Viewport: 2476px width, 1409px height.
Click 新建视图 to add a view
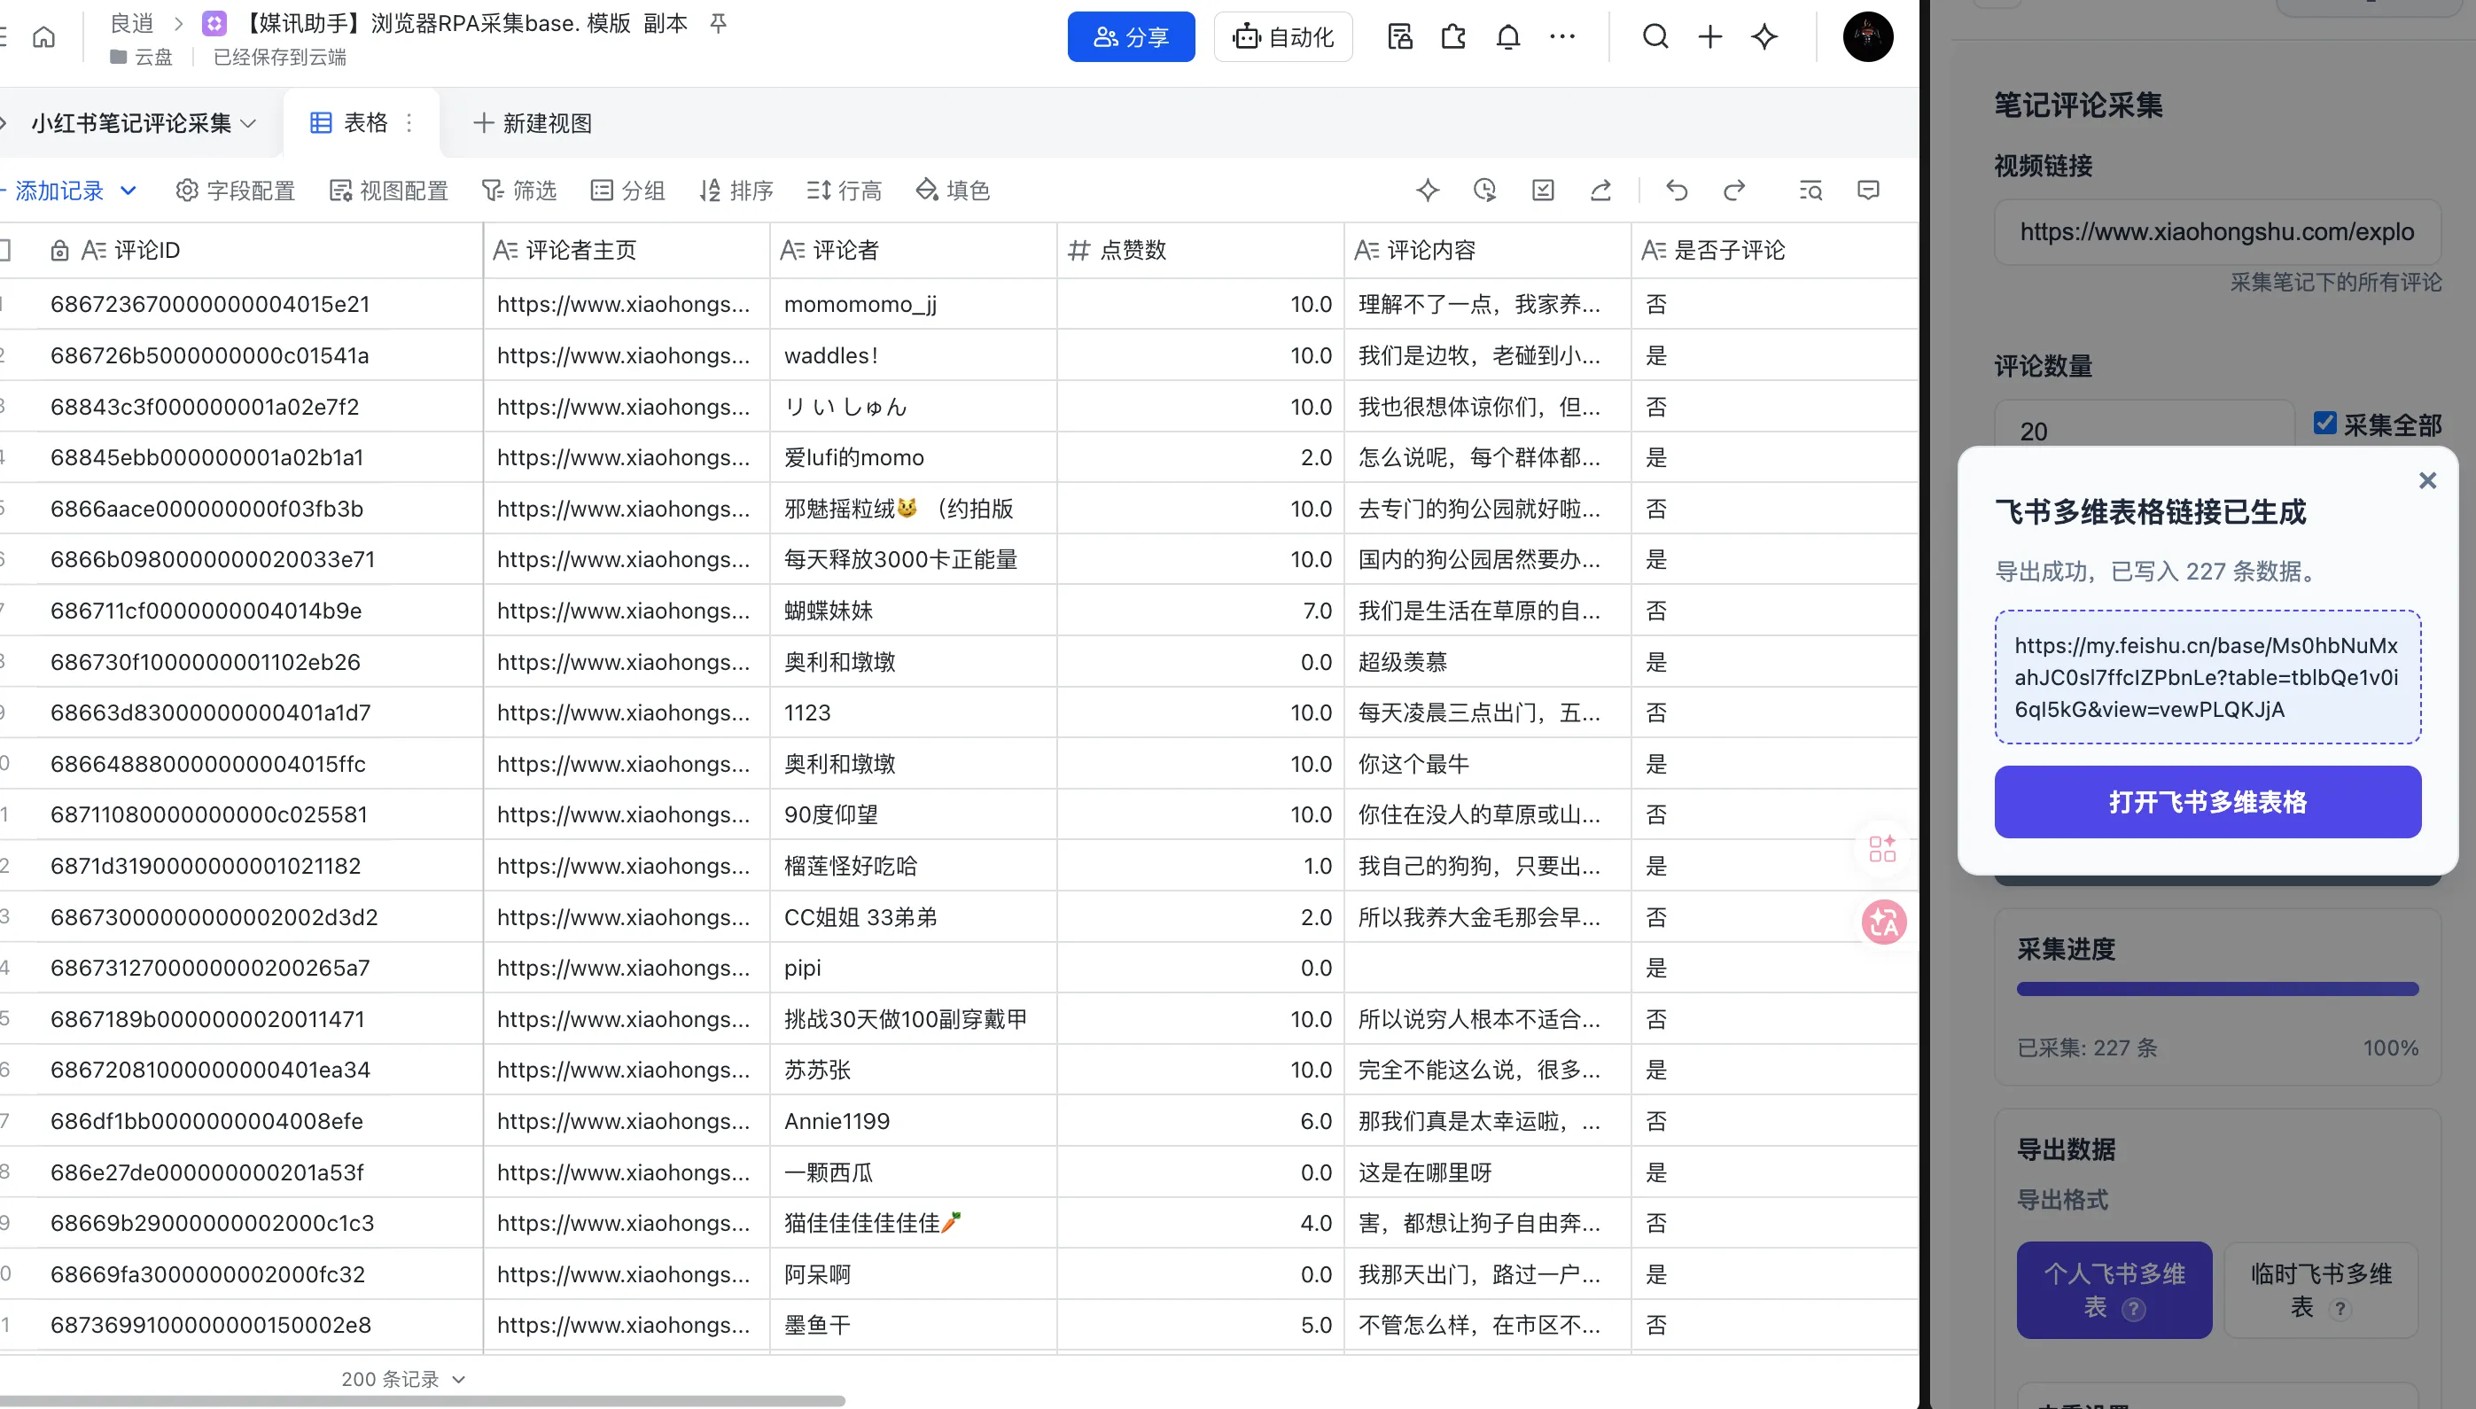click(533, 123)
